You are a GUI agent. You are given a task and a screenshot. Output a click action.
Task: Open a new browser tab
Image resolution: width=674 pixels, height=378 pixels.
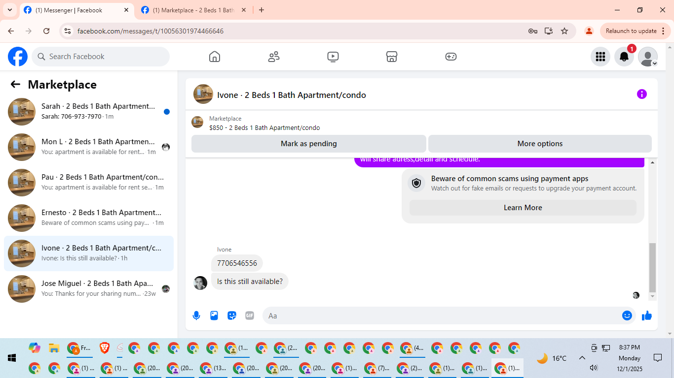click(262, 10)
